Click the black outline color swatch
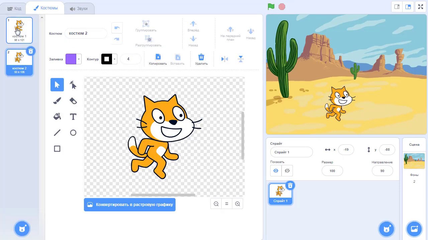Viewport: 428px width, 240px height. [107, 59]
